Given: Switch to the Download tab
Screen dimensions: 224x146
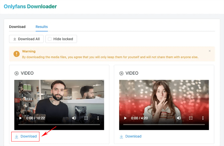Looking at the screenshot, I should click(17, 27).
